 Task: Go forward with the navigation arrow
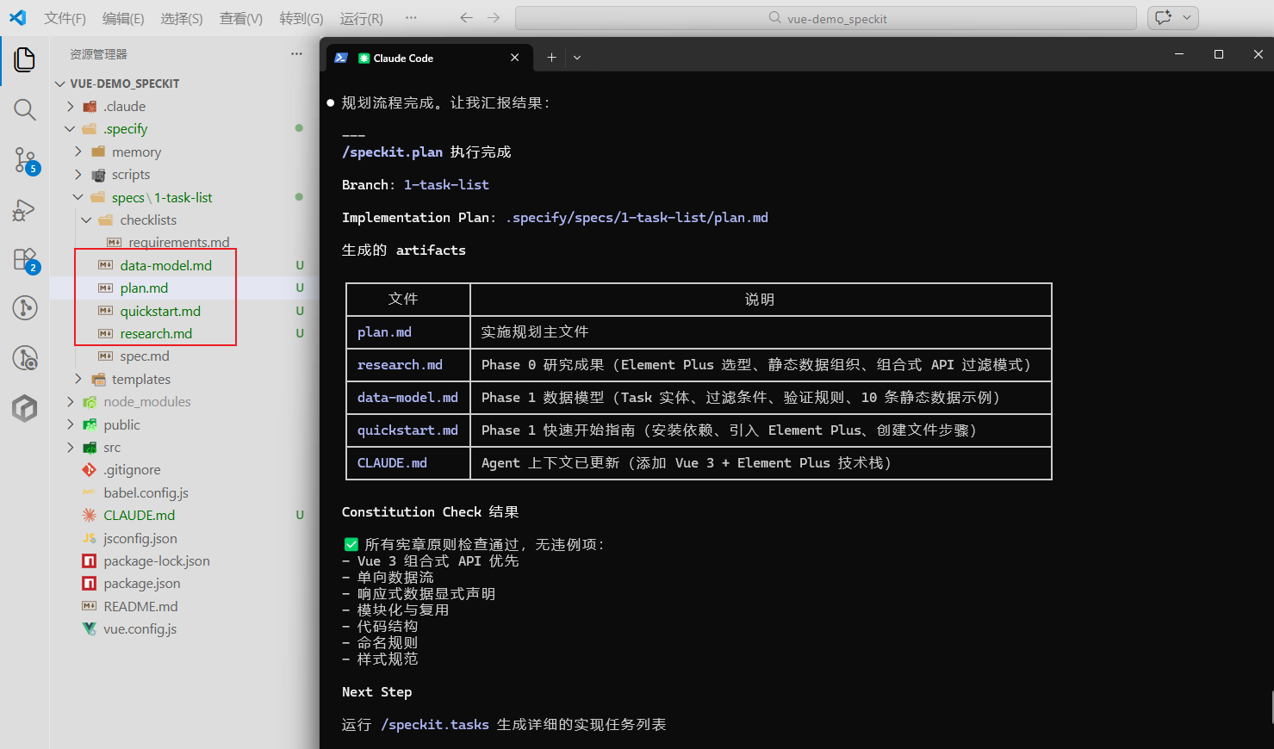coord(494,18)
